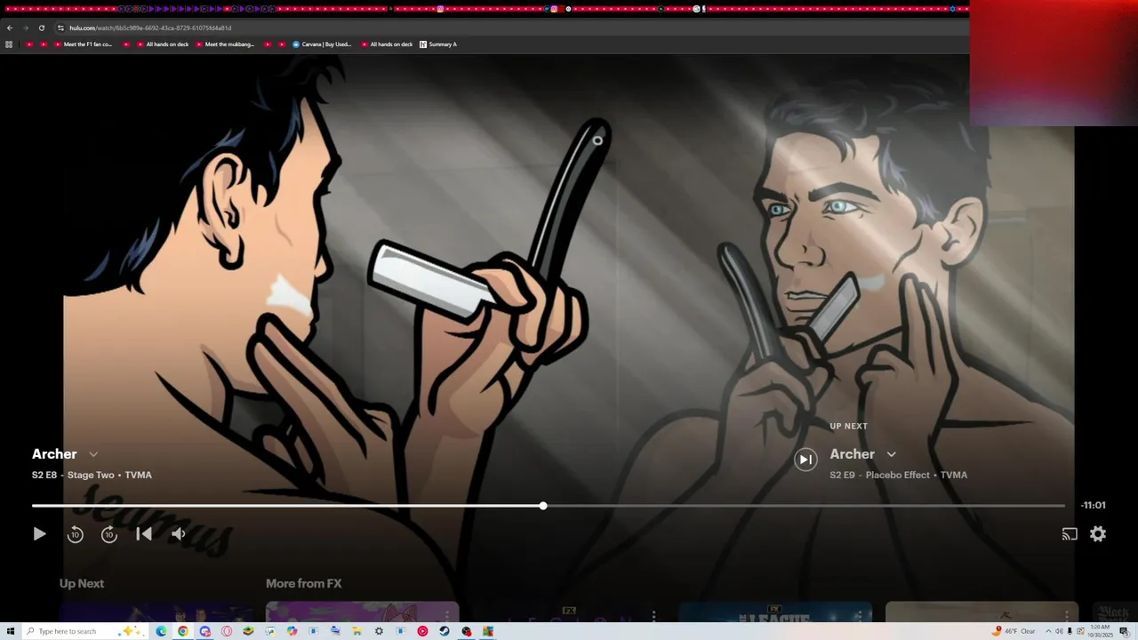
Task: Mute the volume speaker icon
Action: (x=179, y=534)
